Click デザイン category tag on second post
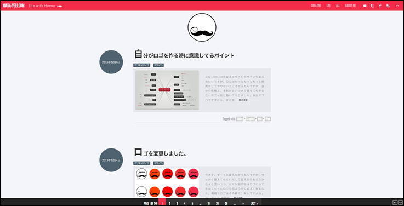The width and height of the screenshot is (404, 206). pos(158,163)
